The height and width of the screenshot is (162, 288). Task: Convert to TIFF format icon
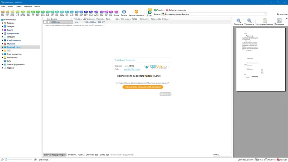coord(38,13)
